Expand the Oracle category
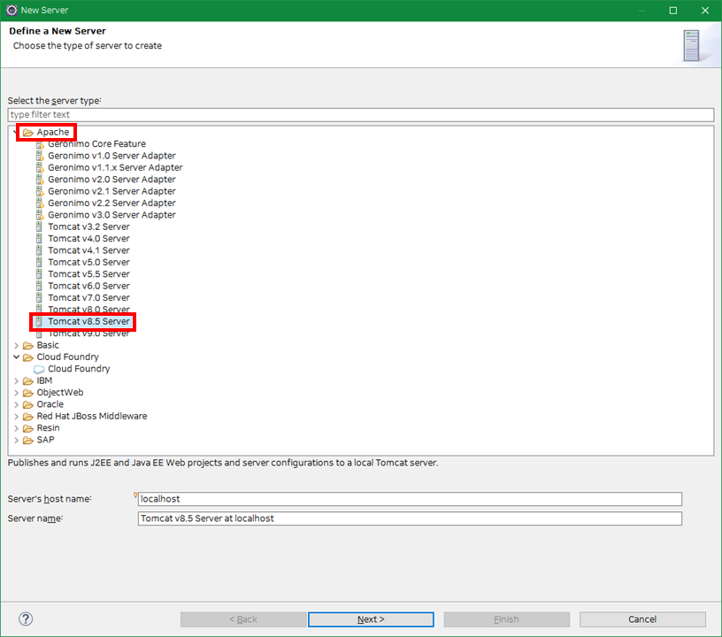This screenshot has width=722, height=637. coord(17,404)
